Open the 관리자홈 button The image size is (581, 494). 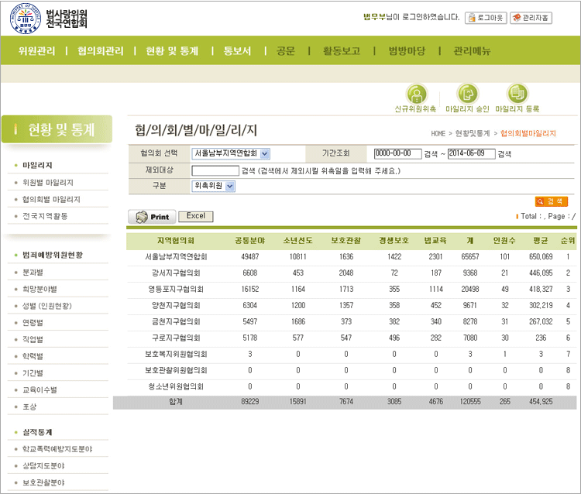click(x=531, y=17)
